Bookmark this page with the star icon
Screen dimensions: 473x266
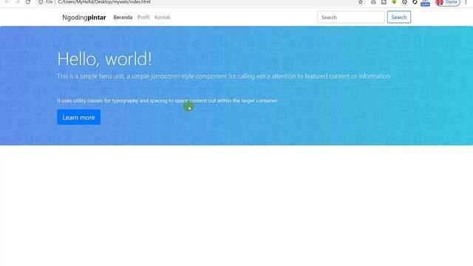(361, 2)
